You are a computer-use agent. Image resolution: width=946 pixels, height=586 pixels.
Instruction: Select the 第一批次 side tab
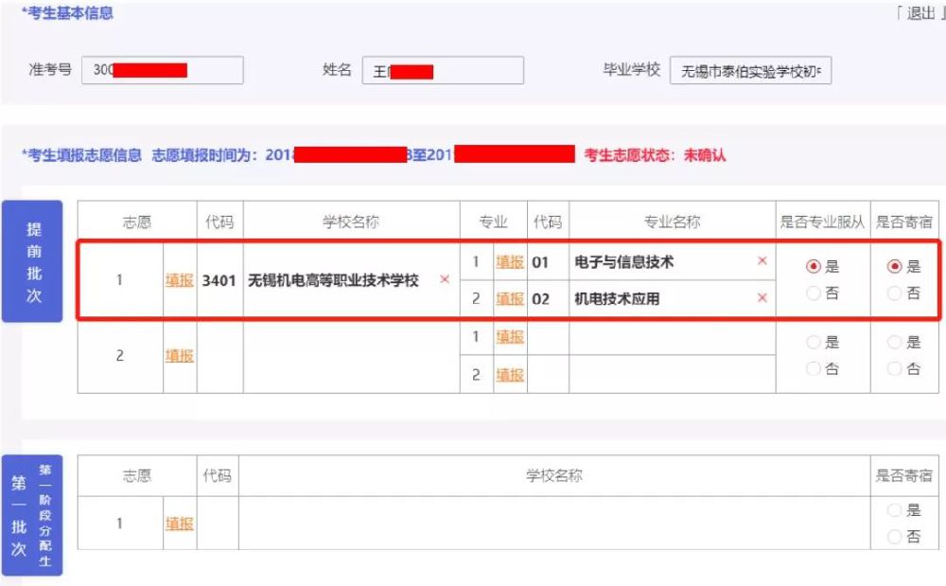pos(32,515)
